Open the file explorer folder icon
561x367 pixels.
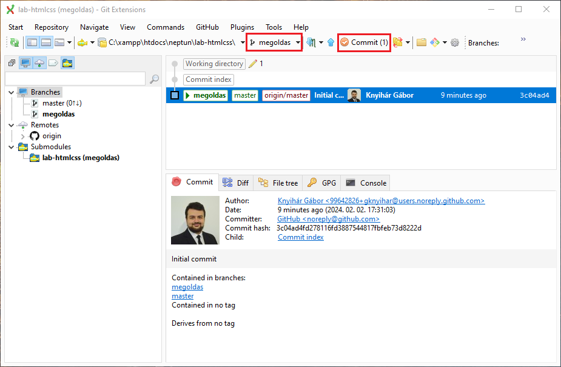[421, 42]
